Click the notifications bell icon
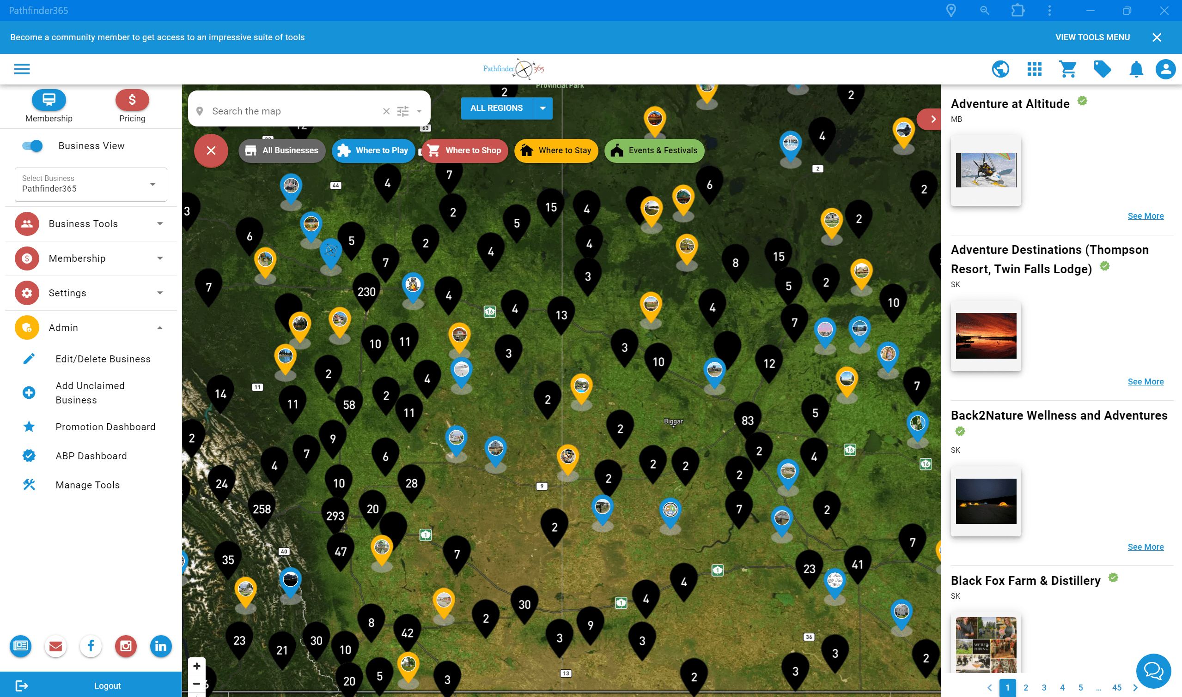The width and height of the screenshot is (1182, 697). (1136, 69)
